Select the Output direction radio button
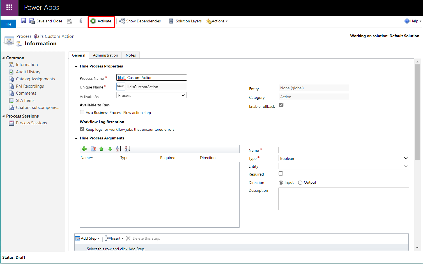Image resolution: width=423 pixels, height=264 pixels. [300, 183]
